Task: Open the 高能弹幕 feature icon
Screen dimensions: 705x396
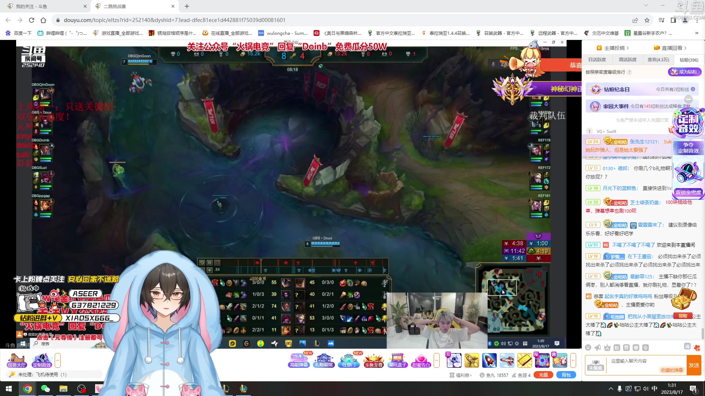Action: 299,360
